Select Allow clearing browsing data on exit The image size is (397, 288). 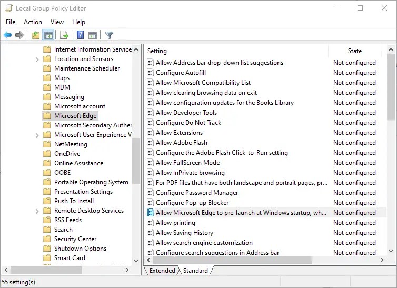tap(206, 93)
